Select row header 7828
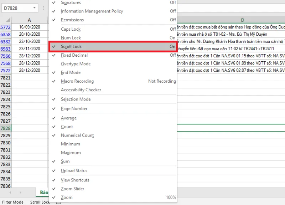 click(6, 128)
